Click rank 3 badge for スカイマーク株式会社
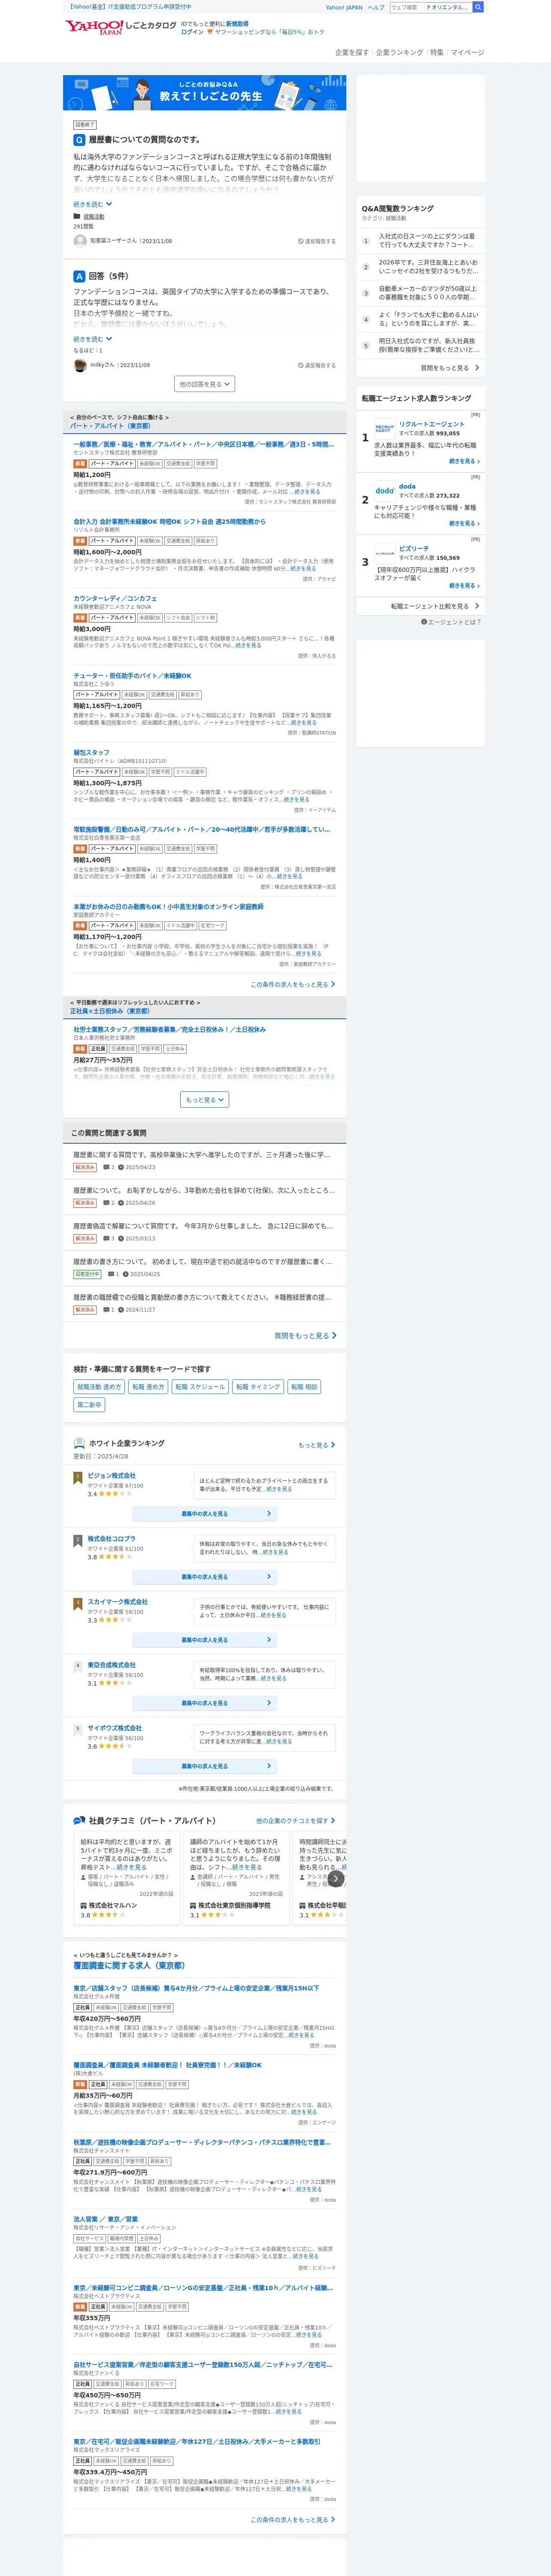Screen dimensions: 551x2576 (78, 1604)
